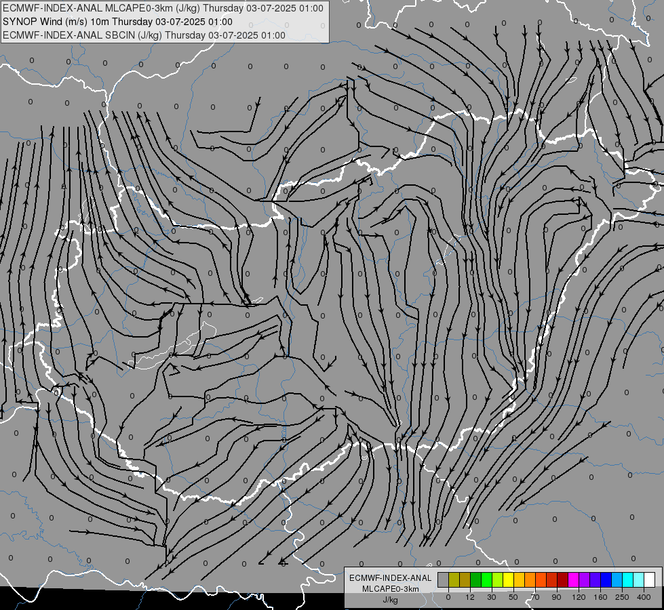This screenshot has width=664, height=610.
Task: Select the magenta legend swatch
Action: (x=573, y=580)
